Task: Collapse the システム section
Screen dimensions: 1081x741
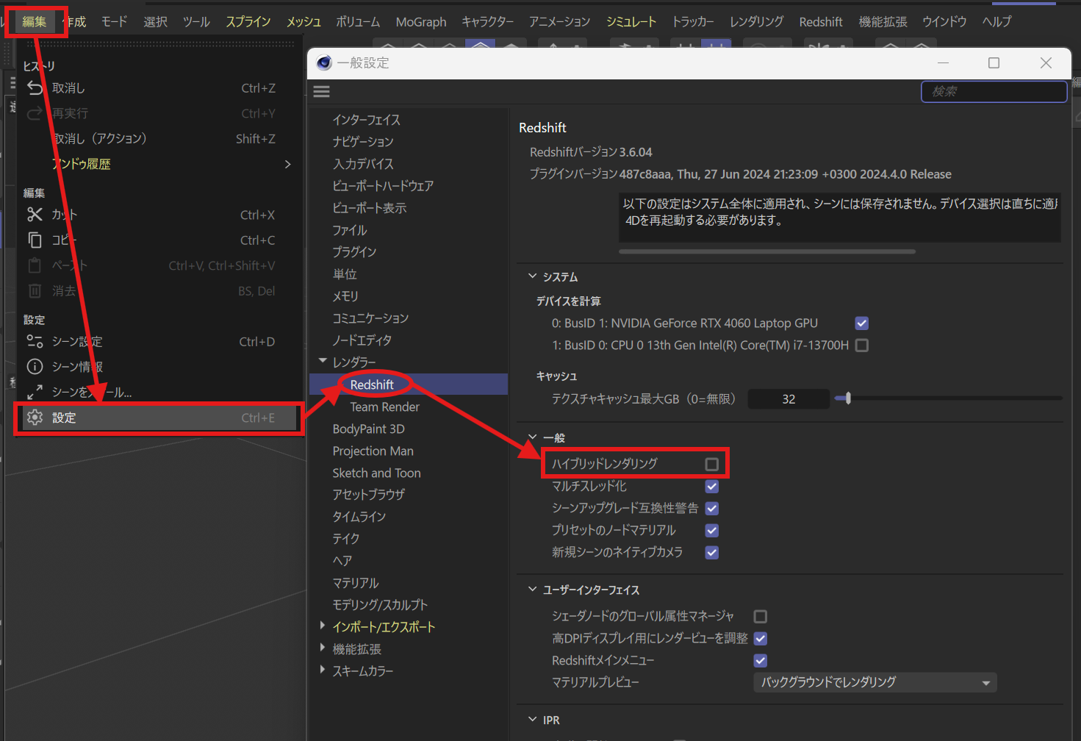Action: 533,276
